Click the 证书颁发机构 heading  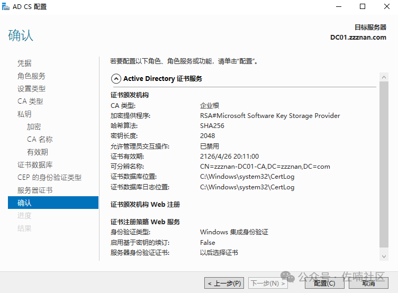click(130, 95)
